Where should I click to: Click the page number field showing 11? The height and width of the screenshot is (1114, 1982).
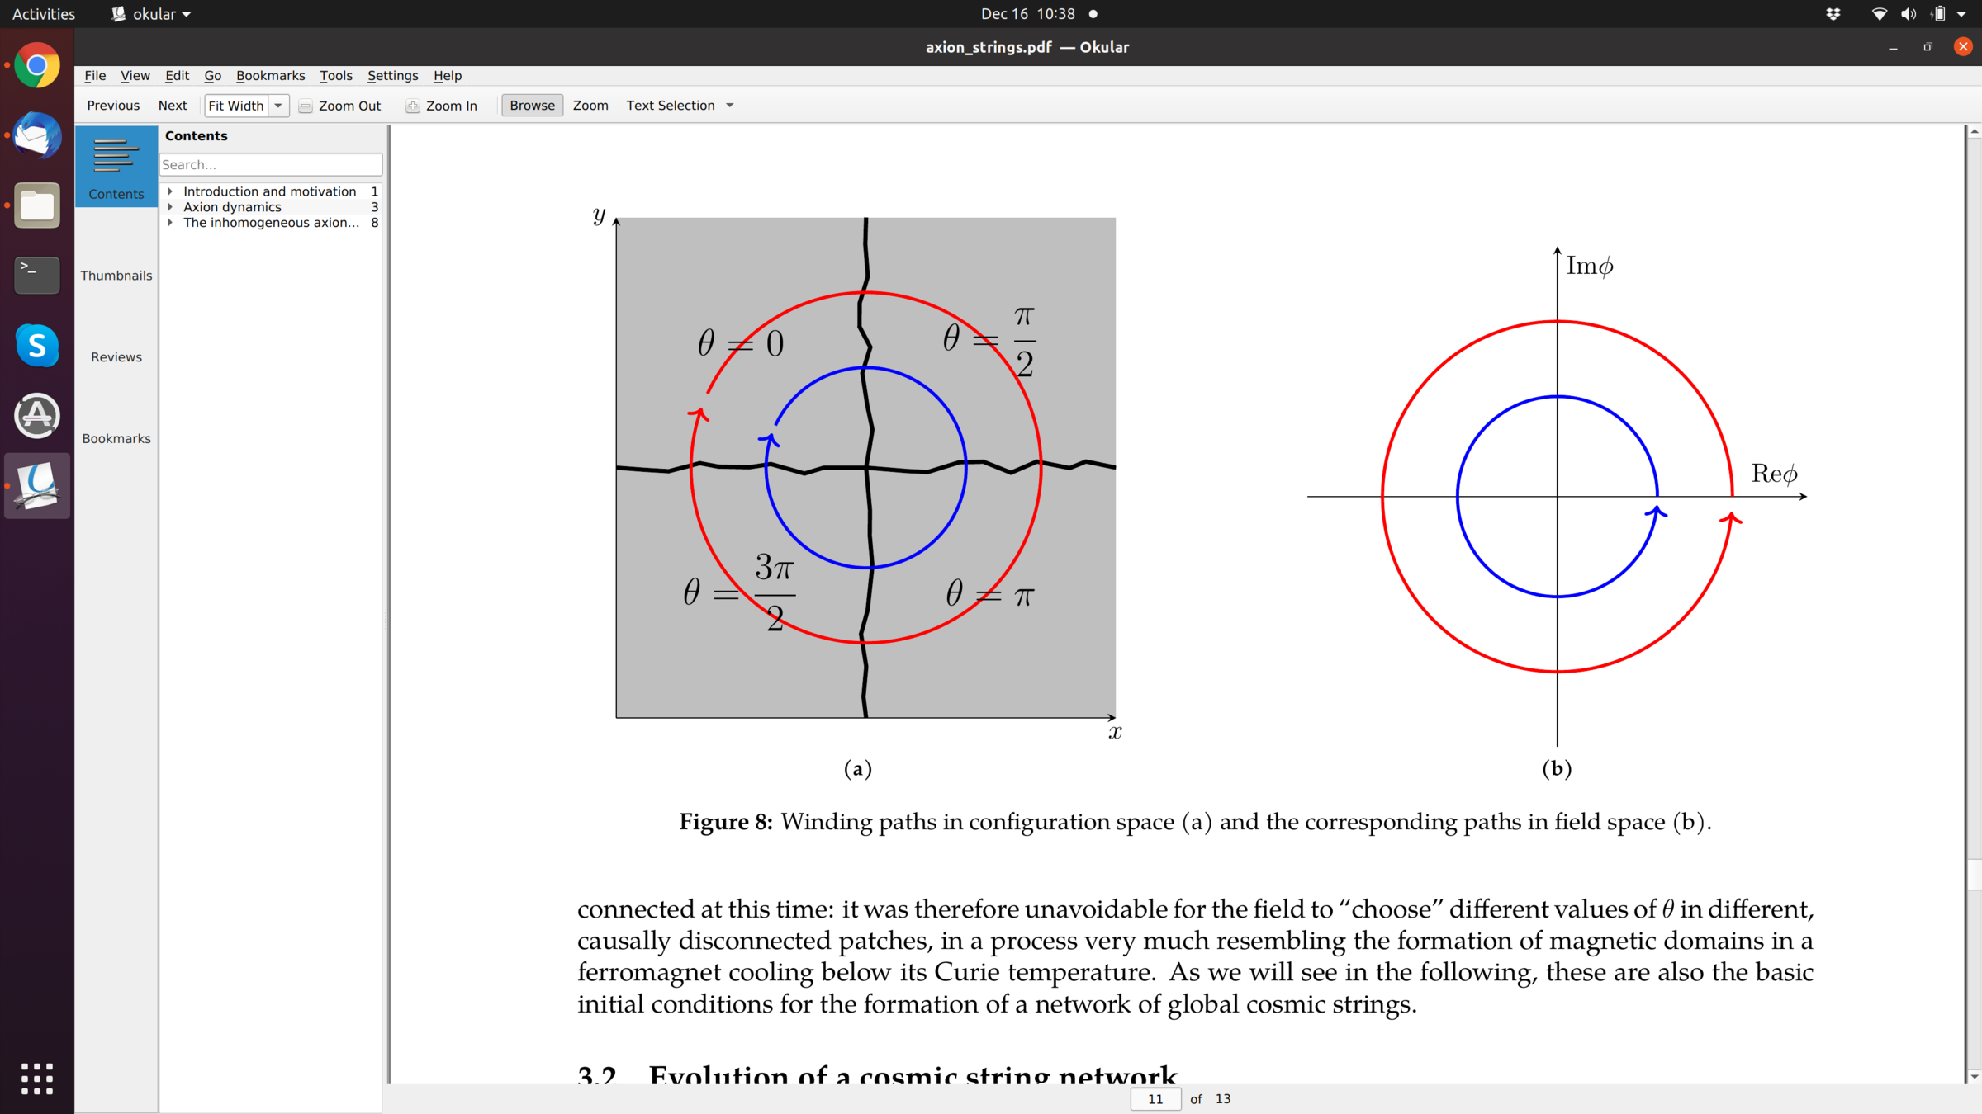1155,1098
